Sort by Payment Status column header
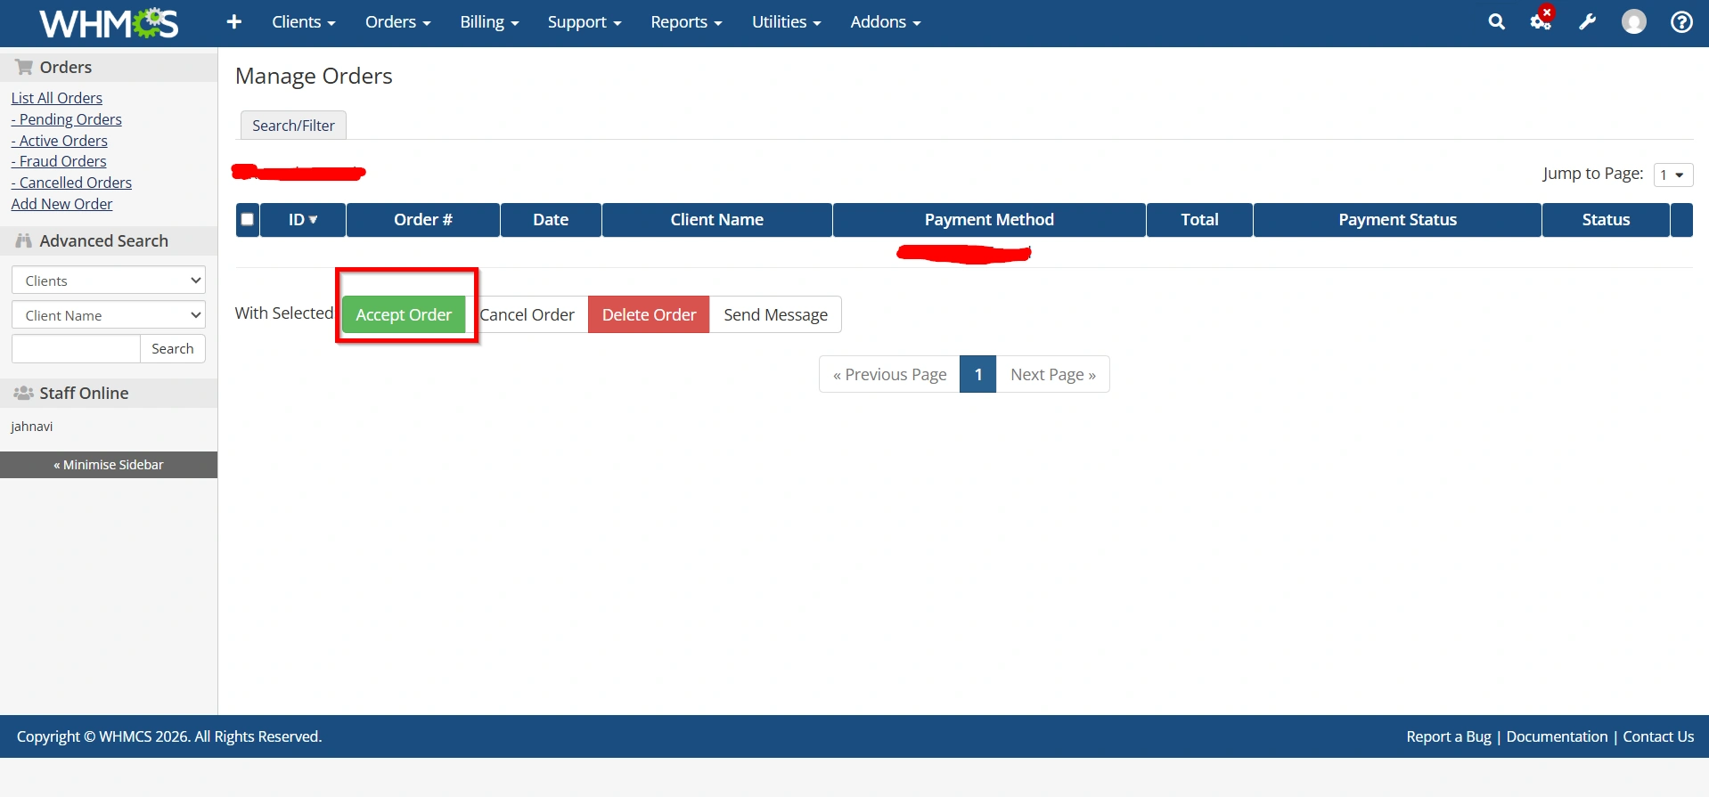 1397,220
